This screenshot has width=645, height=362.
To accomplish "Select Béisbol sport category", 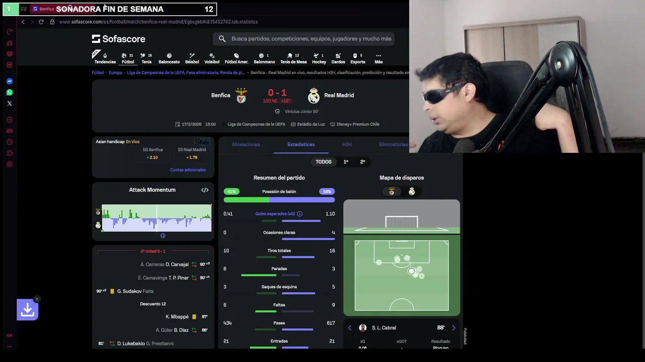I will coord(192,58).
